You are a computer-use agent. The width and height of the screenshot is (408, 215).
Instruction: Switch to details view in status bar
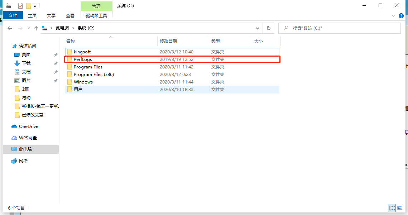[392, 208]
